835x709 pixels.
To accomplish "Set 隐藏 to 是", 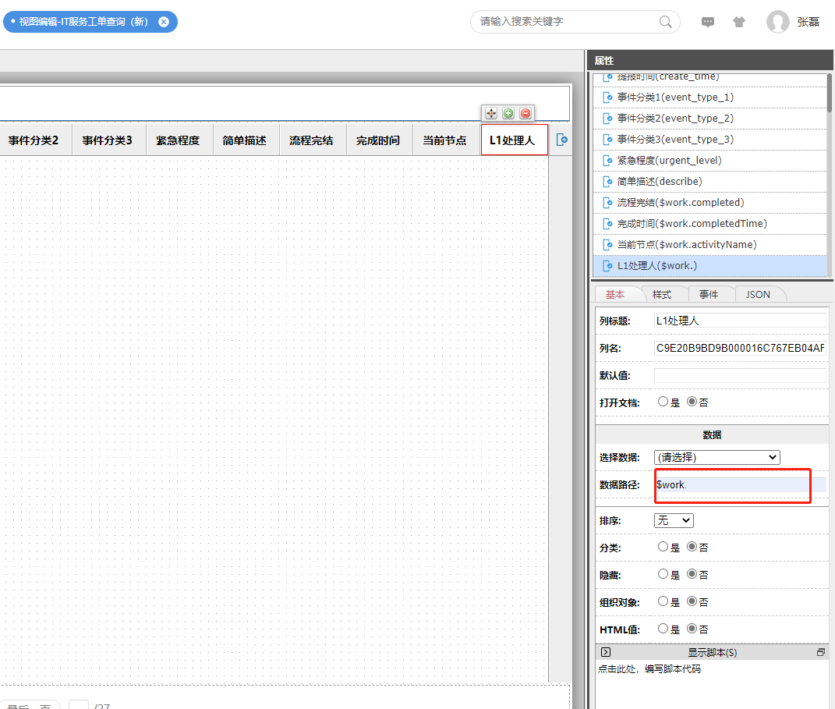I will click(x=663, y=575).
